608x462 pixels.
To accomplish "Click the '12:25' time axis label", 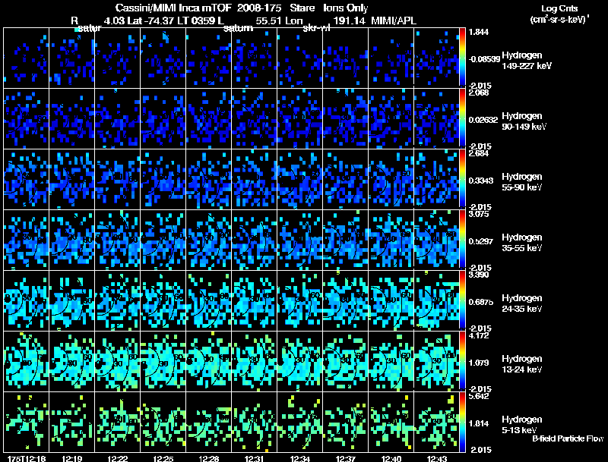I will [163, 458].
